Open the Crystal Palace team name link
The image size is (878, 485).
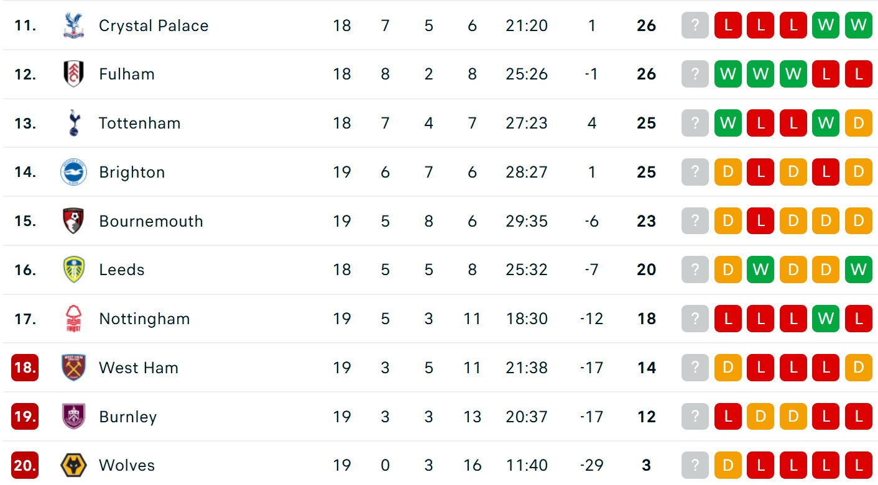click(x=154, y=25)
